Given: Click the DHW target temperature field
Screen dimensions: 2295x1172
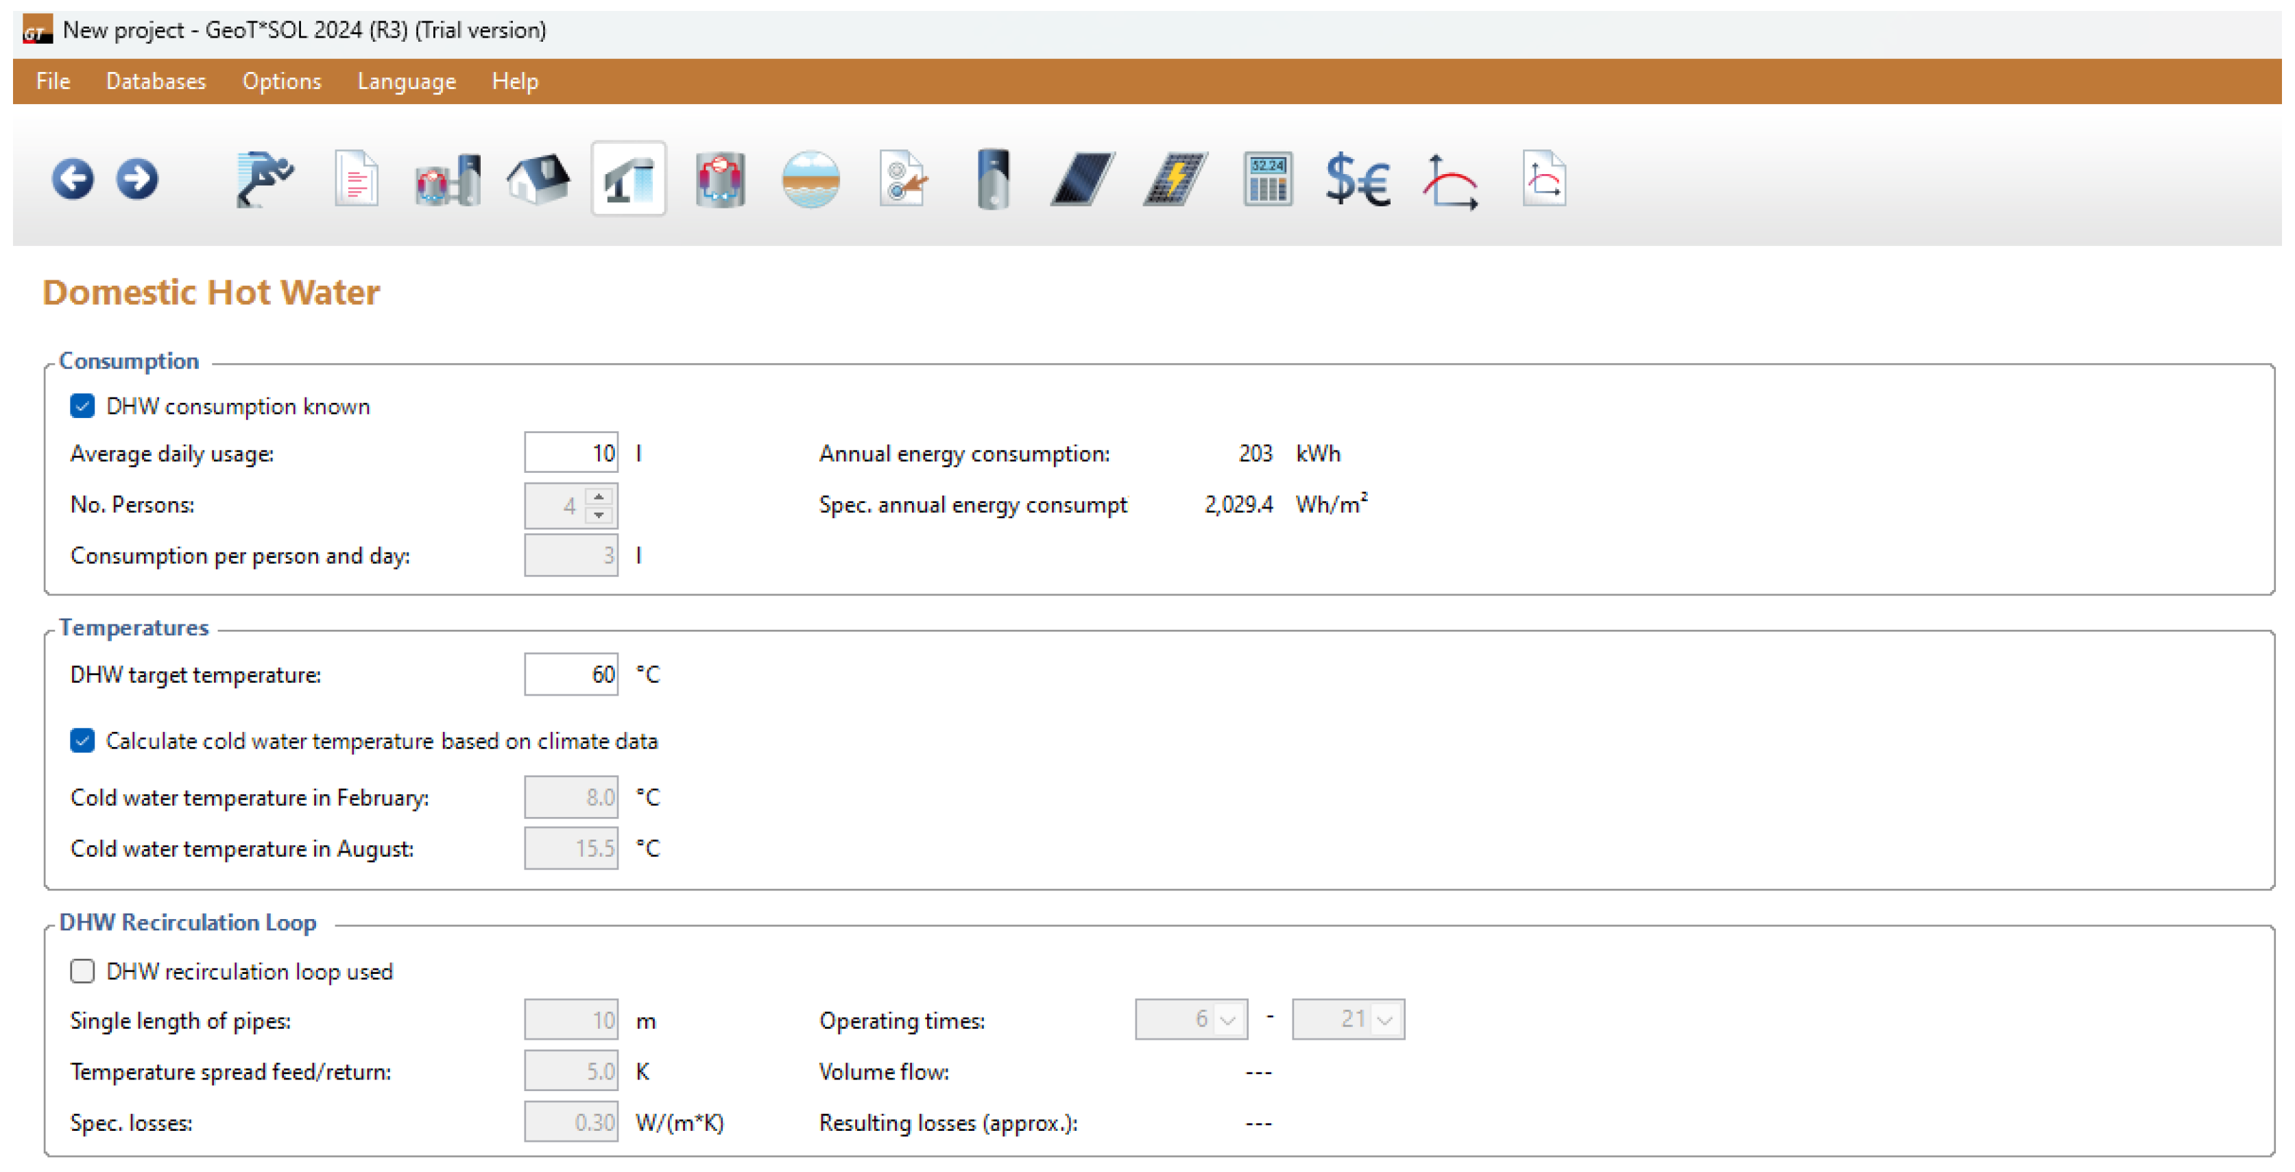Looking at the screenshot, I should pos(570,674).
